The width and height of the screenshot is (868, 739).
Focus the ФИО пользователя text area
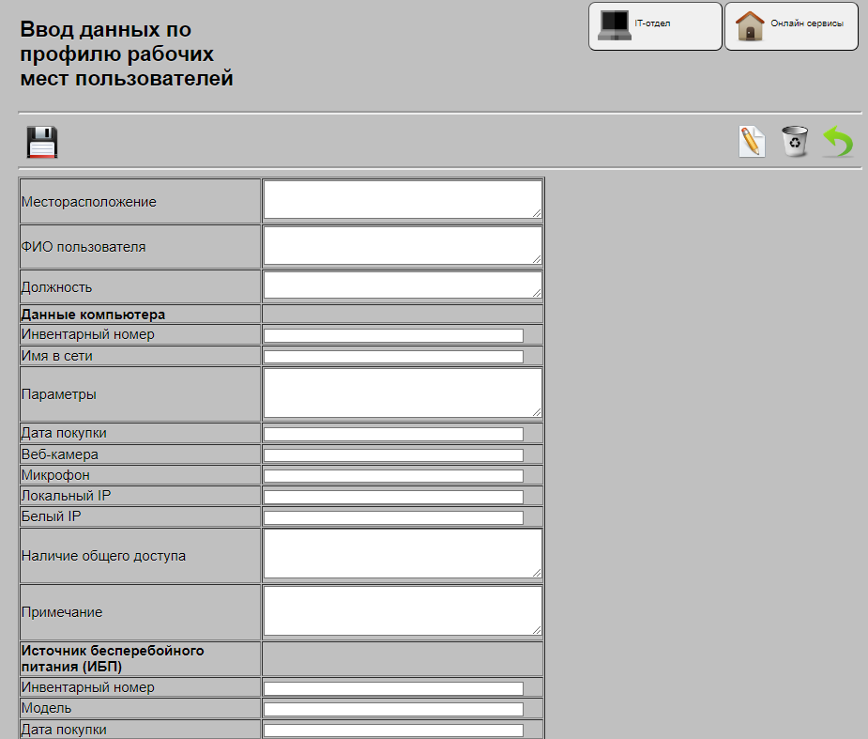[402, 246]
